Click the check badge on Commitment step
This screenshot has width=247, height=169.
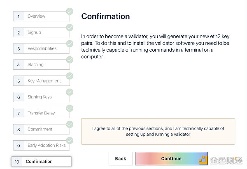coord(70,124)
